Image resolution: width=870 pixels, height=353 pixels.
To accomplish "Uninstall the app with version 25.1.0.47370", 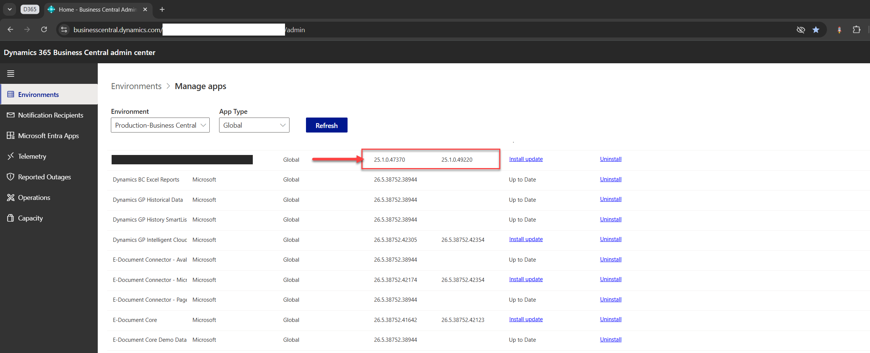I will pos(610,159).
